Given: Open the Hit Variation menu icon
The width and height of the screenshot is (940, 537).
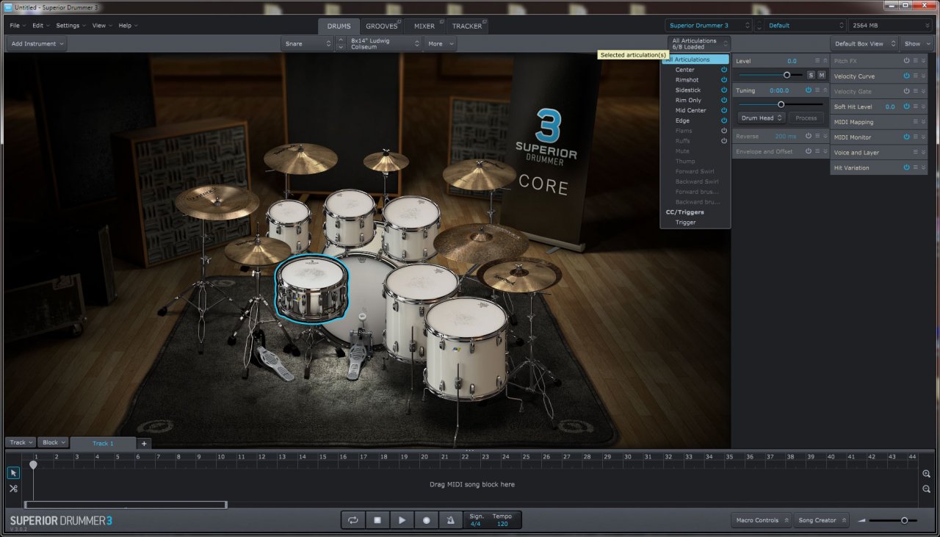Looking at the screenshot, I should click(916, 167).
